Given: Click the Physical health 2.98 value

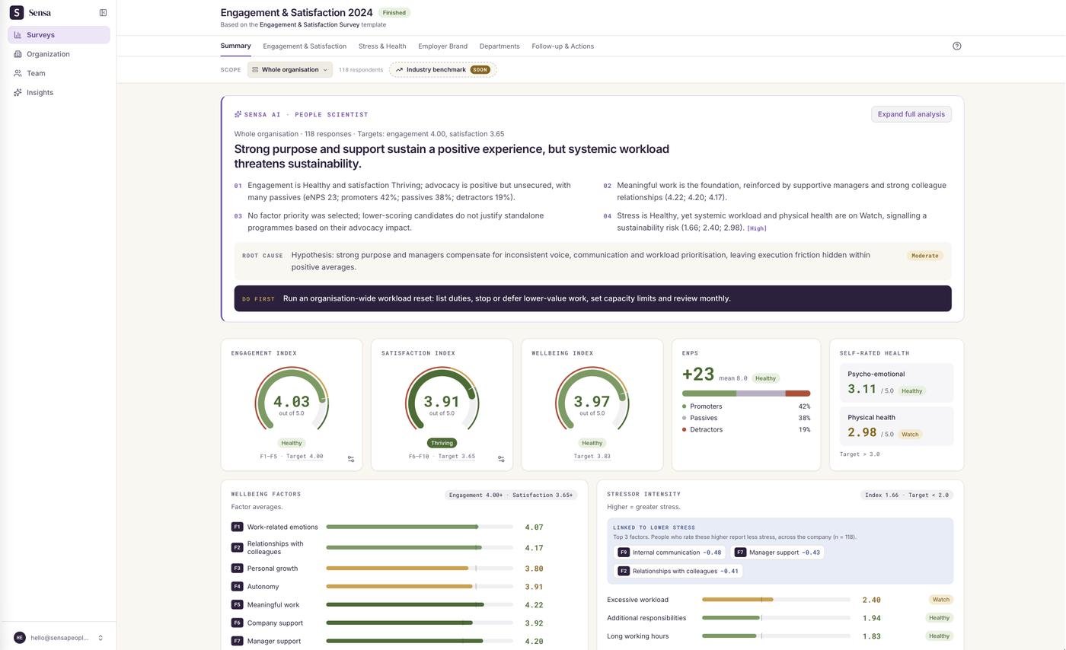Looking at the screenshot, I should tap(862, 432).
